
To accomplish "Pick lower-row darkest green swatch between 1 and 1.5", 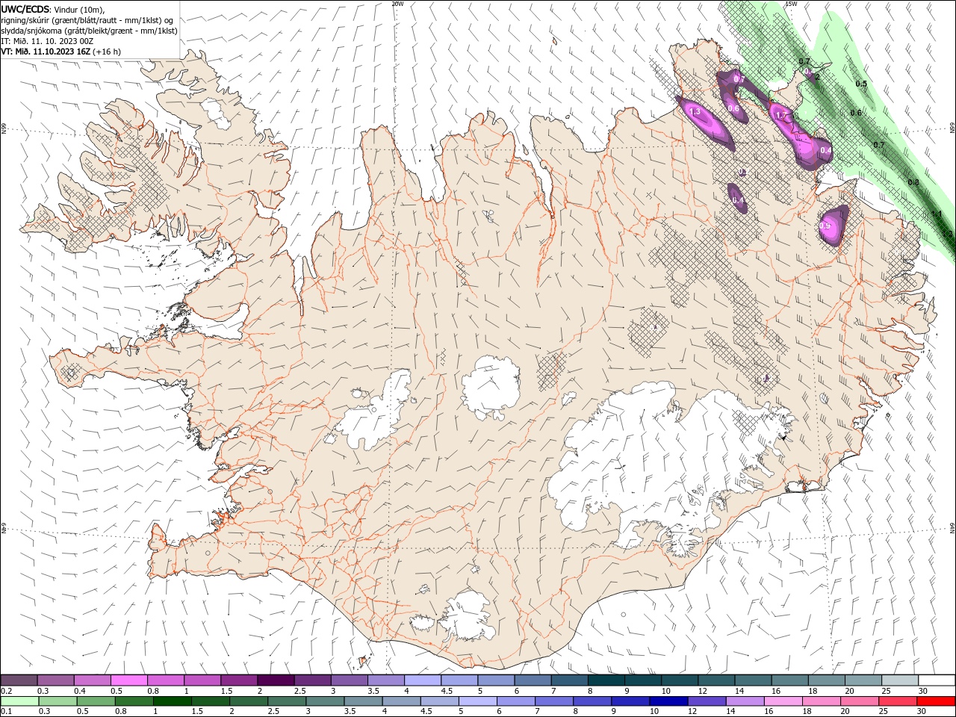I will click(x=172, y=701).
